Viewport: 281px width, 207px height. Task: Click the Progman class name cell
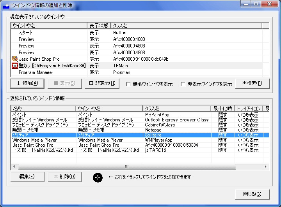tap(122, 72)
